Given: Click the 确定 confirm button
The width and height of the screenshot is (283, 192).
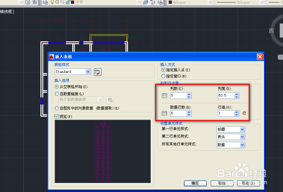Looking at the screenshot, I should click(x=195, y=183).
